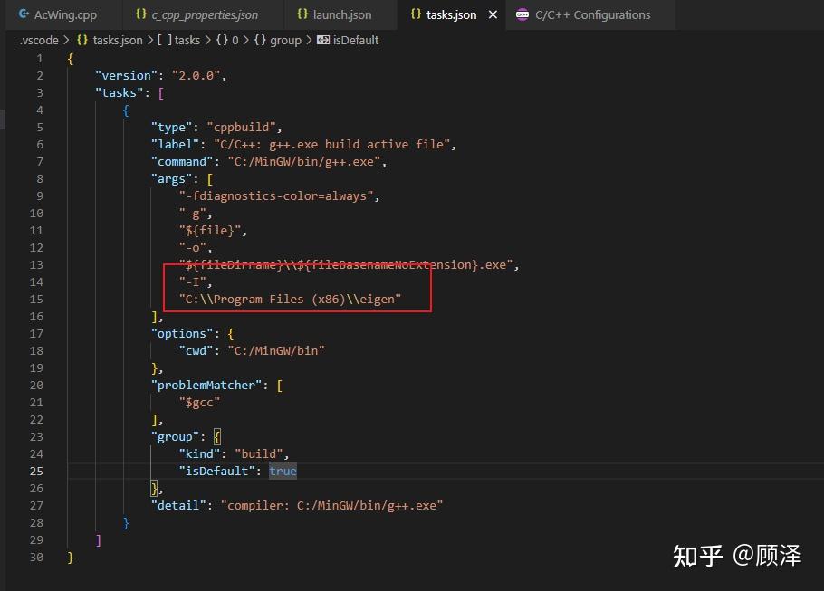The width and height of the screenshot is (824, 591).
Task: Click the "cwd" key
Action: pyautogui.click(x=196, y=351)
